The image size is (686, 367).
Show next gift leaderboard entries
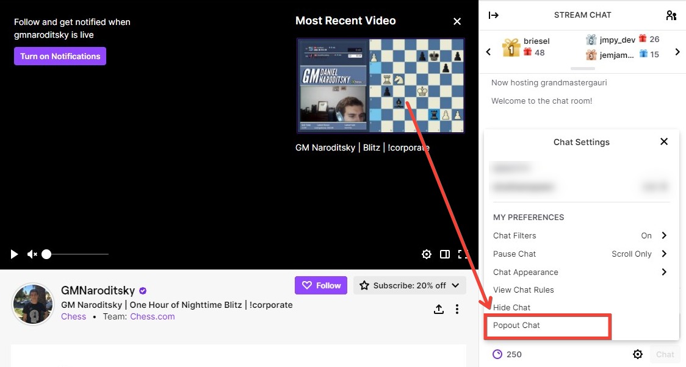tap(677, 52)
